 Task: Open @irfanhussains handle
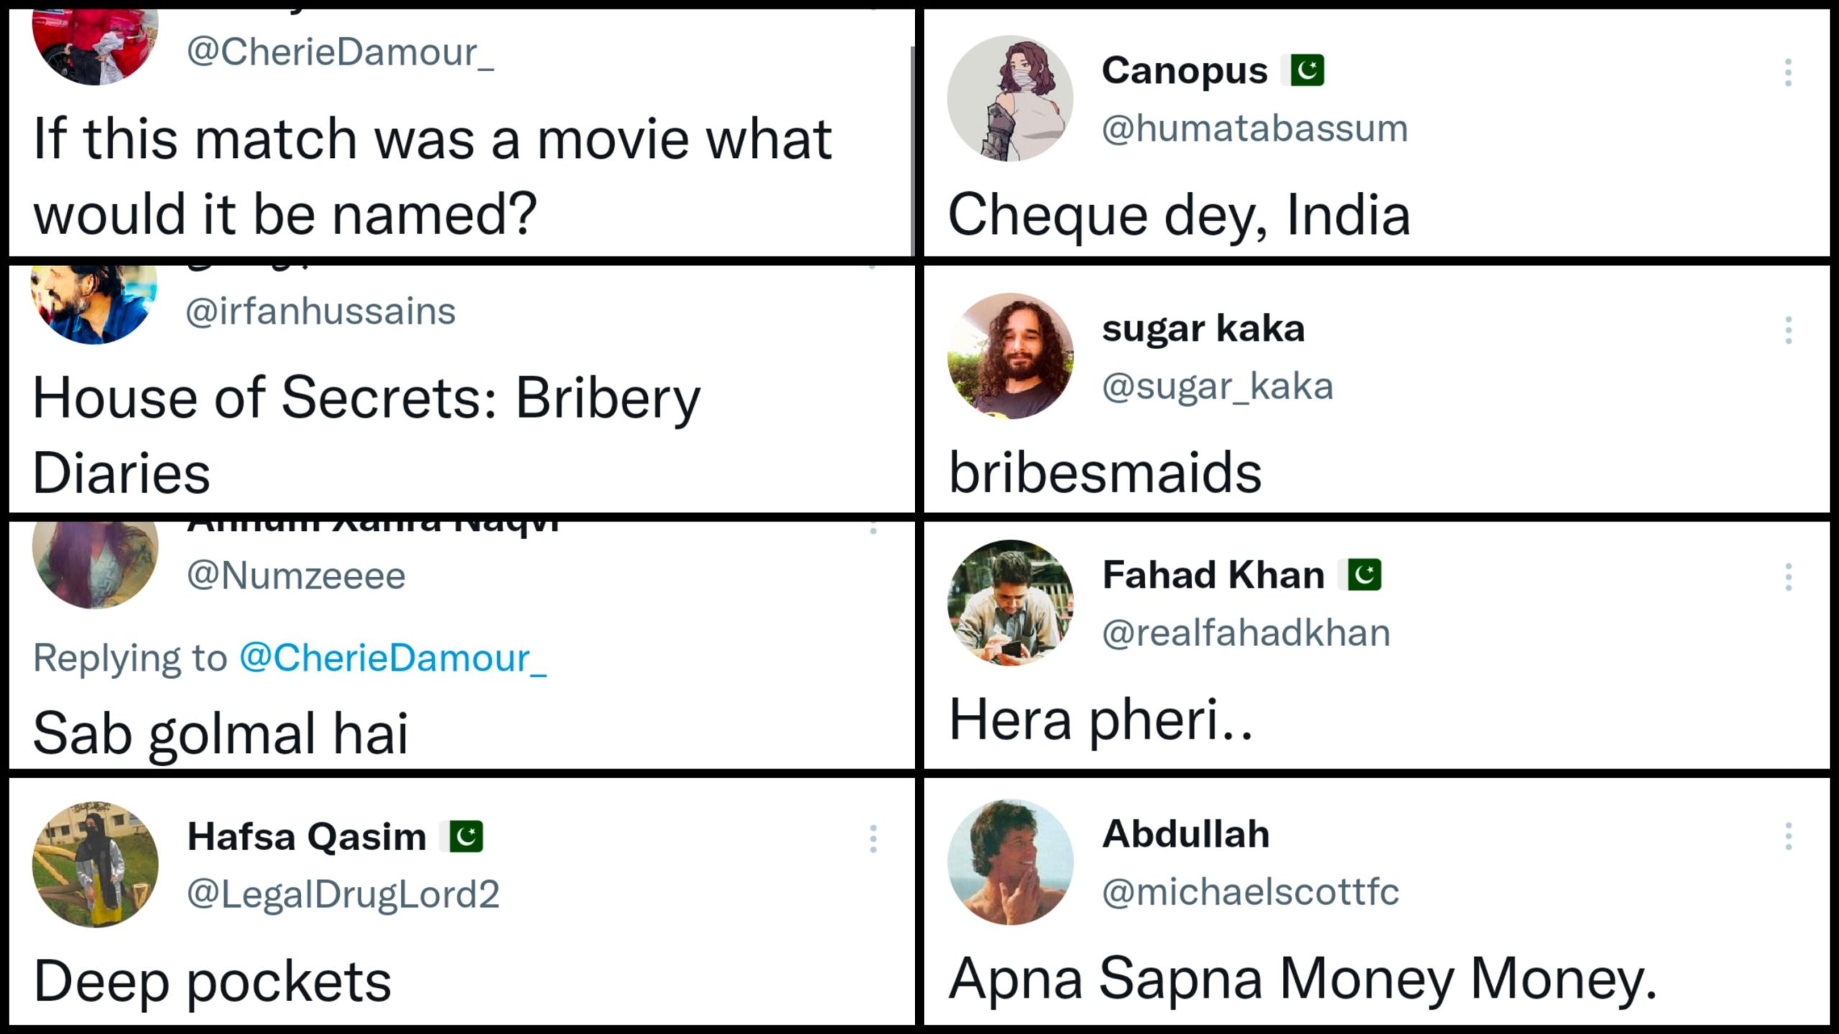[x=320, y=312]
